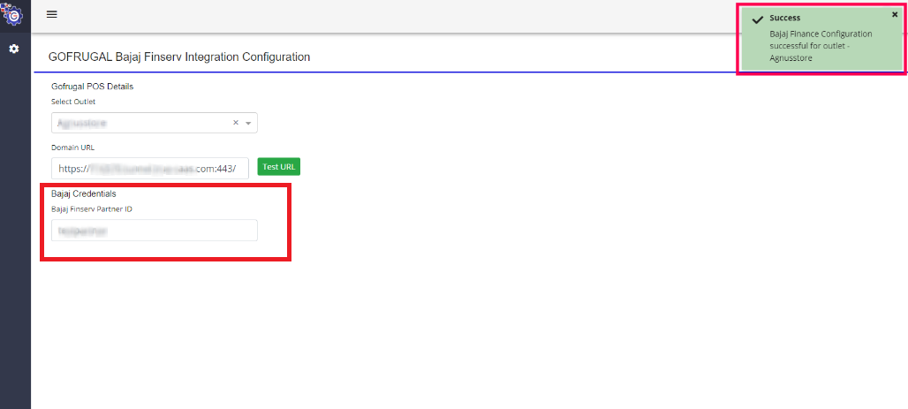The height and width of the screenshot is (409, 908).
Task: Click the 'Domain URL' label
Action: [73, 148]
